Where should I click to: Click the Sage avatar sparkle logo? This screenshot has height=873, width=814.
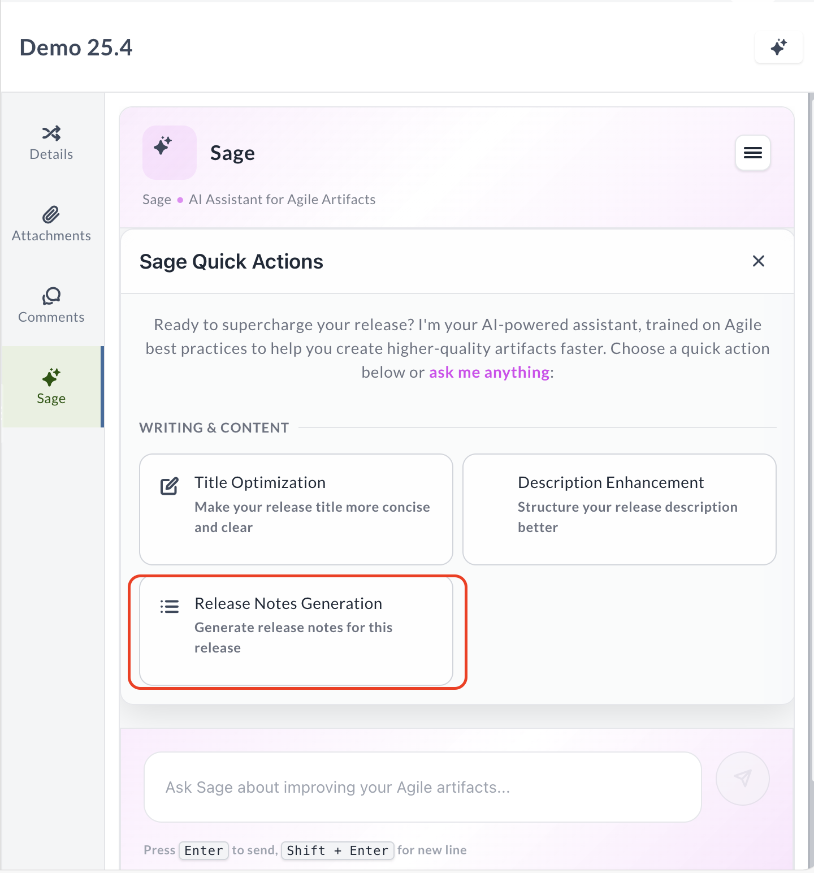pos(169,152)
